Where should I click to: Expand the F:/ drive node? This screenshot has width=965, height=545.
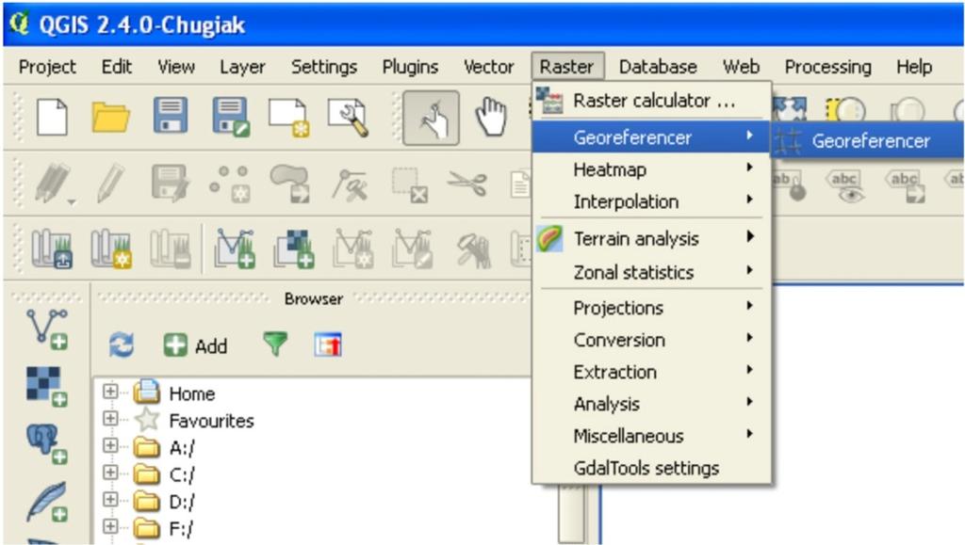(110, 526)
